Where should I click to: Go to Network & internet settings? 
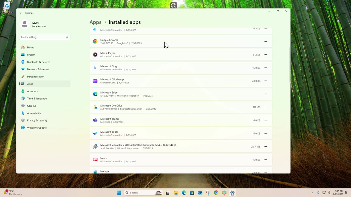coord(45,69)
